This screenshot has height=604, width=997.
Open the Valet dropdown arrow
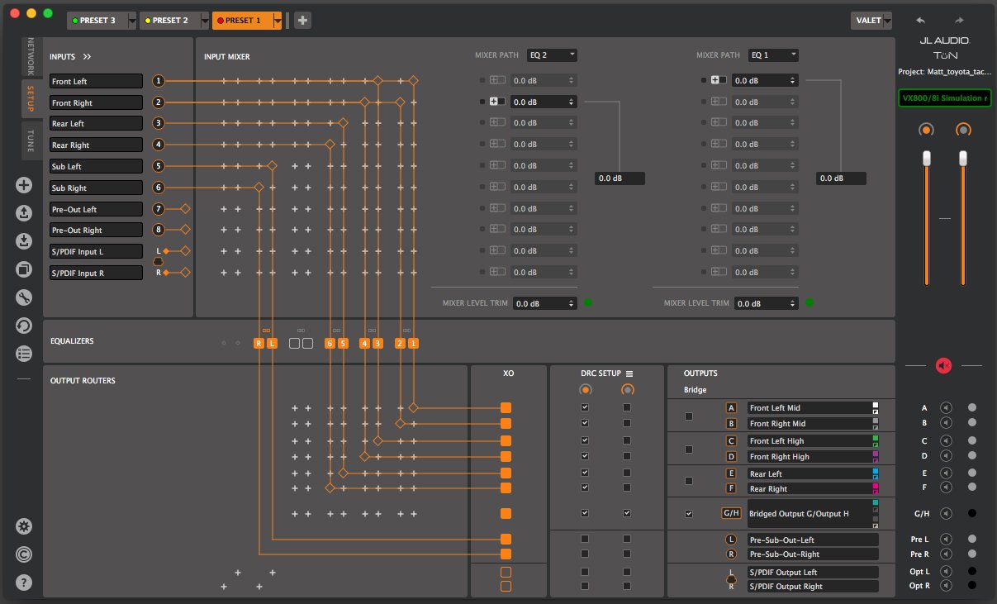pyautogui.click(x=887, y=21)
